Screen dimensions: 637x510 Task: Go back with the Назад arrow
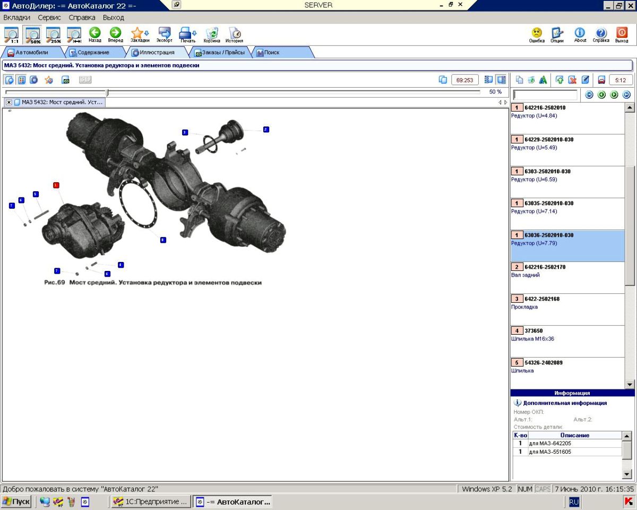(x=95, y=35)
